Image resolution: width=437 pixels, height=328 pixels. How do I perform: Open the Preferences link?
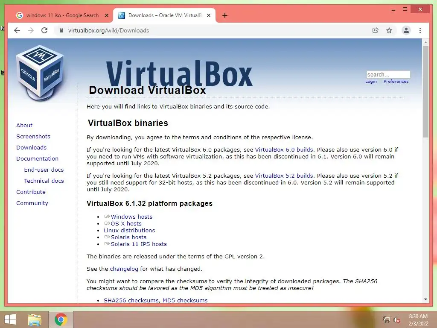pos(396,82)
